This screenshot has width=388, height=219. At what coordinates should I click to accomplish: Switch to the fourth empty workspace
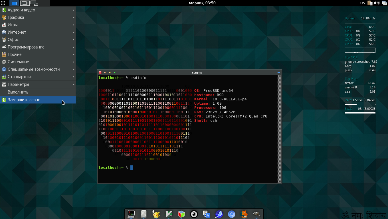pyautogui.click(x=45, y=3)
